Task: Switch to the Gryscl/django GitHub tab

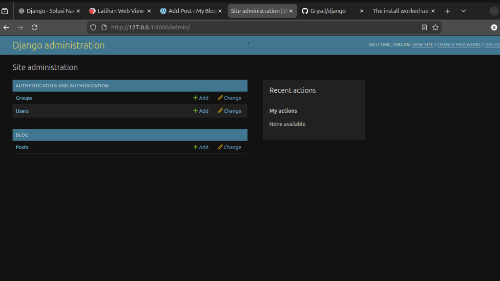Action: point(327,11)
